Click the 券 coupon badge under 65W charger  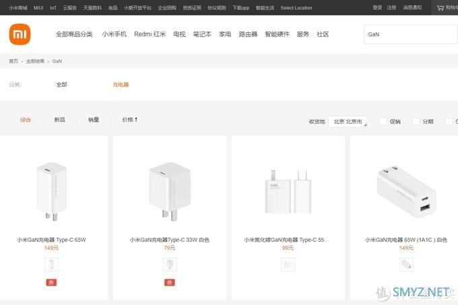point(51,282)
